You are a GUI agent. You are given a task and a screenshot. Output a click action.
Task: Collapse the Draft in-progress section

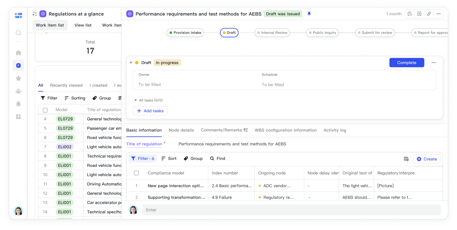131,63
